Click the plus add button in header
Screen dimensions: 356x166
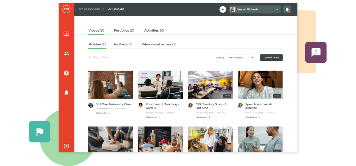point(223,9)
